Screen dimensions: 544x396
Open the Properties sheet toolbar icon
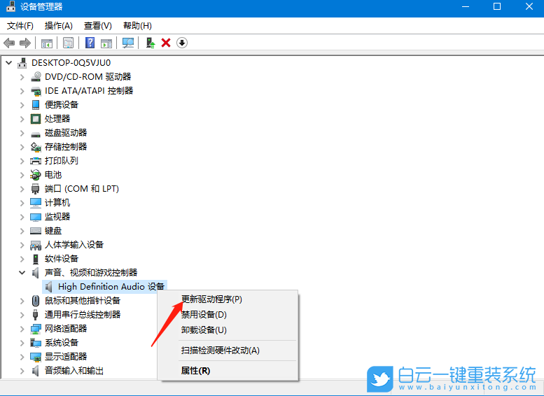click(x=69, y=43)
